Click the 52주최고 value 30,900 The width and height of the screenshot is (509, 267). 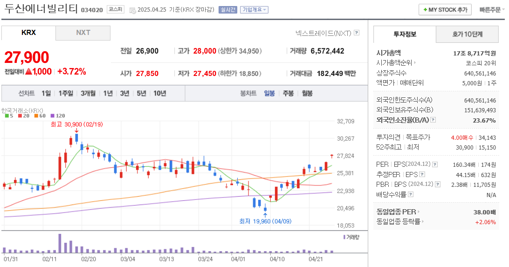pos(465,148)
